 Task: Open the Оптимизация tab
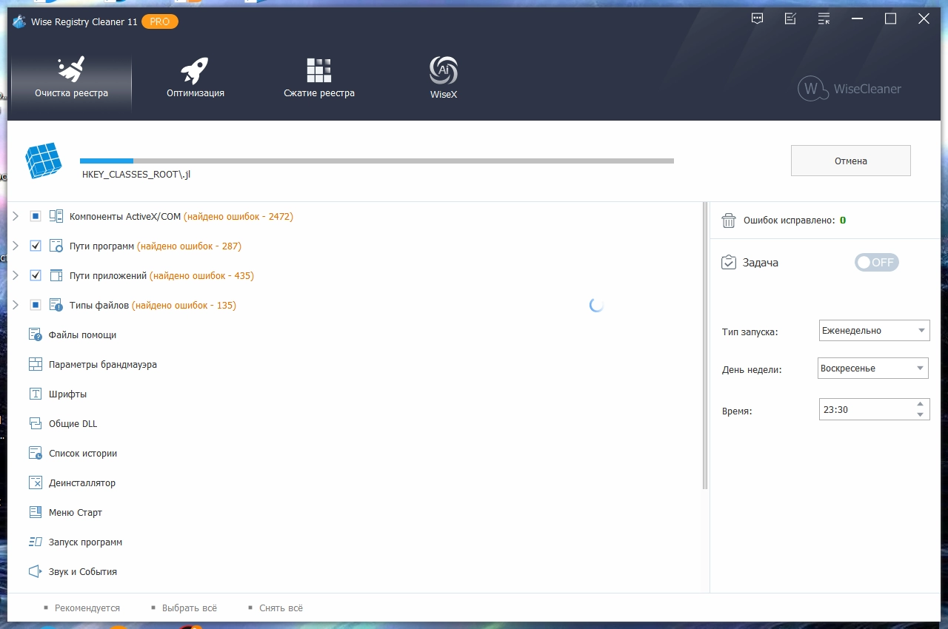[x=196, y=78]
